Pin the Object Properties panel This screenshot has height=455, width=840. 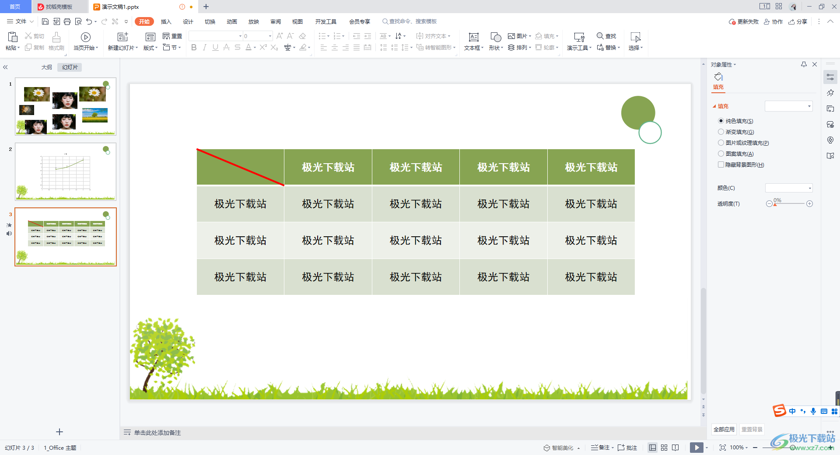tap(804, 64)
